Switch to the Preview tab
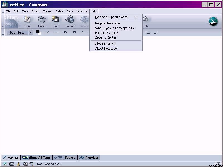The width and height of the screenshot is (223, 167). (89, 158)
